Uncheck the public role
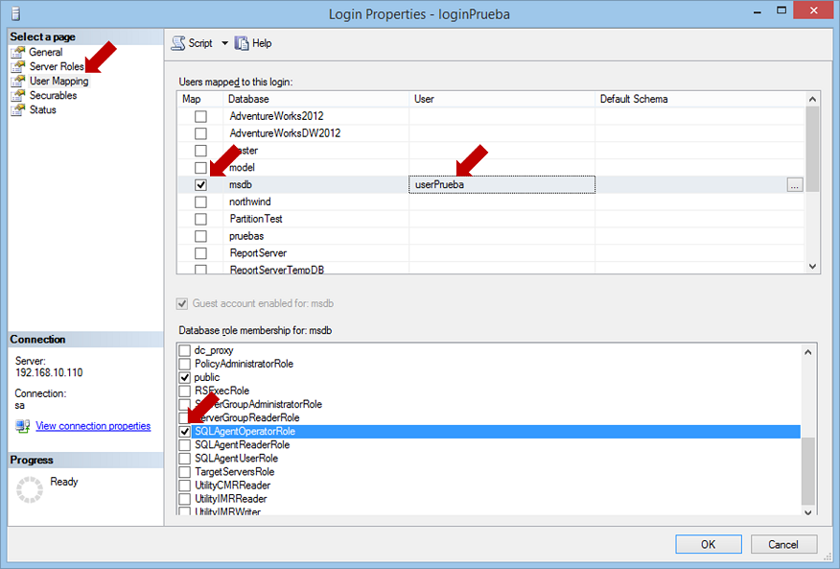Viewport: 840px width, 569px height. point(182,377)
